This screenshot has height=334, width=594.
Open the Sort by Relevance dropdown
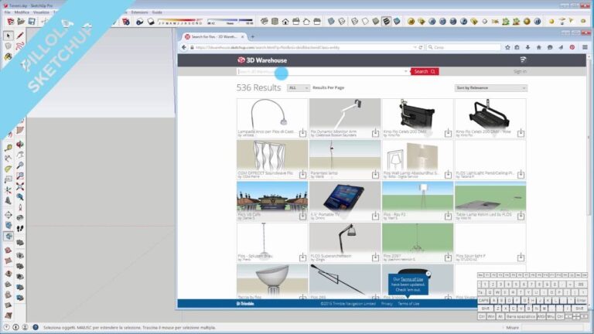tap(491, 88)
